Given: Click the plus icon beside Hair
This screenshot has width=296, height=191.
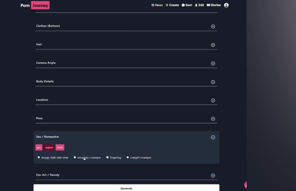Looking at the screenshot, I should tap(213, 45).
